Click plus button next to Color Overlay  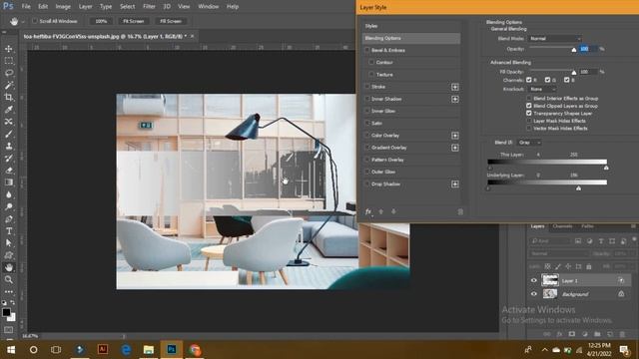pos(455,136)
